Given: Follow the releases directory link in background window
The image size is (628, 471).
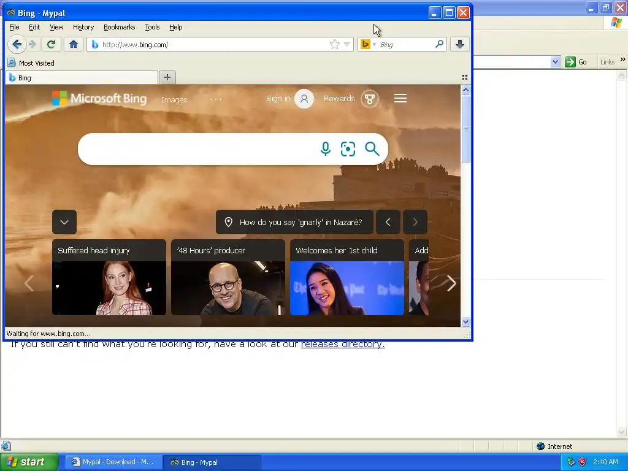Looking at the screenshot, I should click(343, 344).
